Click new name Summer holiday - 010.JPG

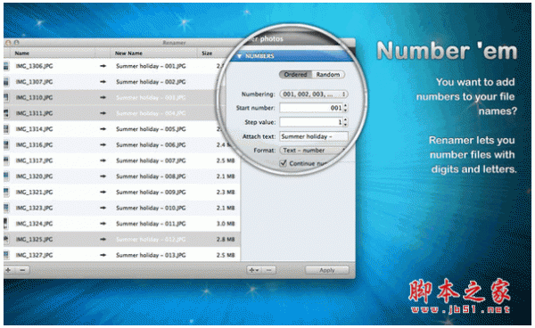click(151, 208)
